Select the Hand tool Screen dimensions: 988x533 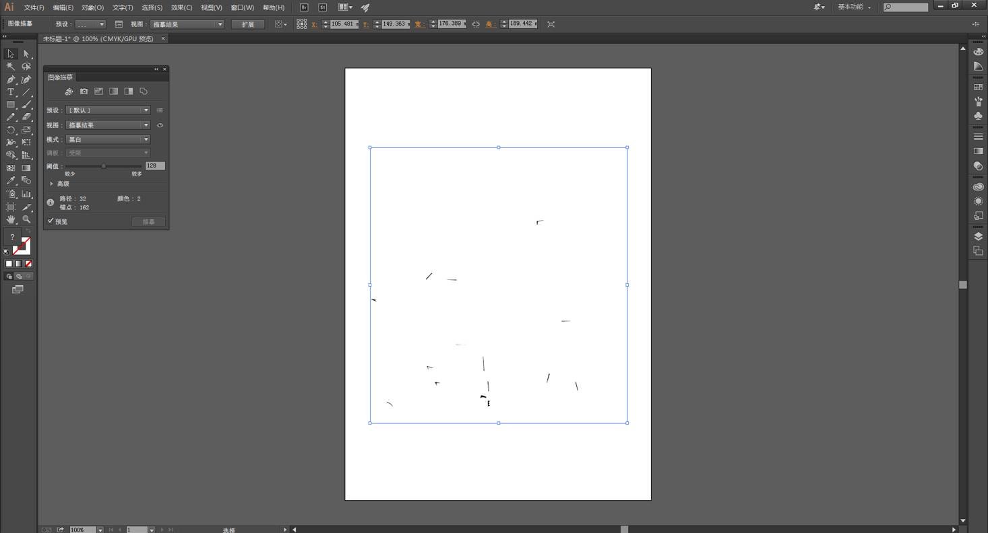pos(11,219)
